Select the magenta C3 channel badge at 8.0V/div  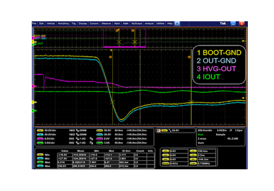[x=40, y=139]
